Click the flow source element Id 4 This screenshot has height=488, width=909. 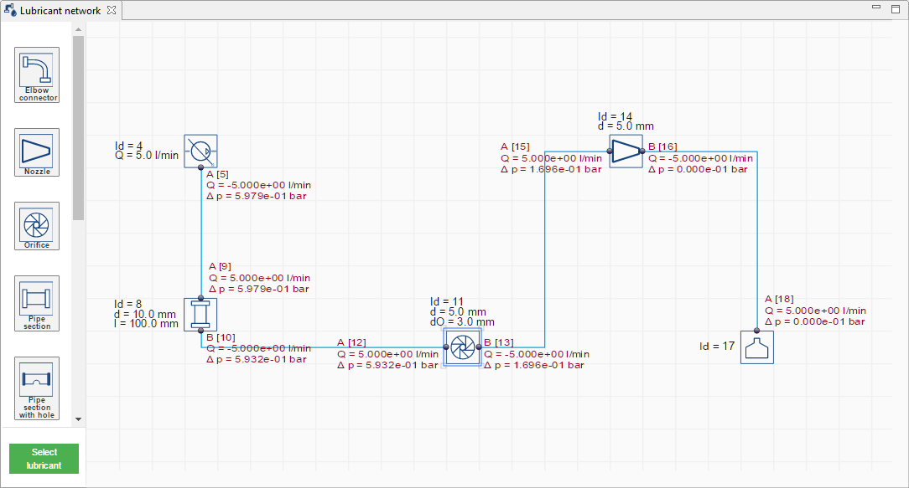[200, 152]
